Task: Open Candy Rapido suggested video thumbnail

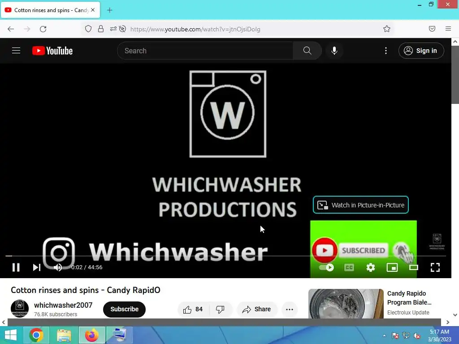Action: coord(346,304)
